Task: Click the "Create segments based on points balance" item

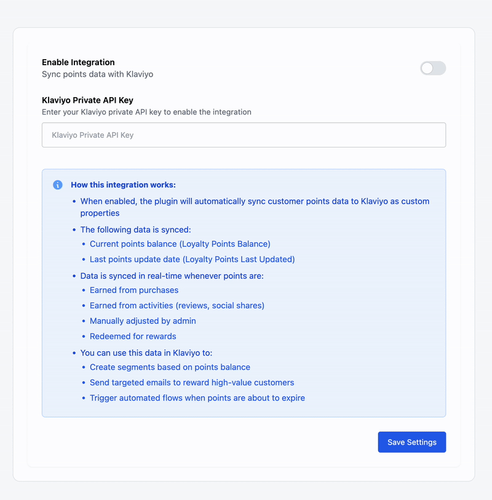Action: click(x=170, y=367)
